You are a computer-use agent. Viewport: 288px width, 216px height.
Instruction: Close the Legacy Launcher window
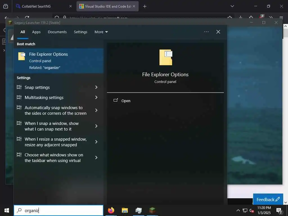pos(276,22)
